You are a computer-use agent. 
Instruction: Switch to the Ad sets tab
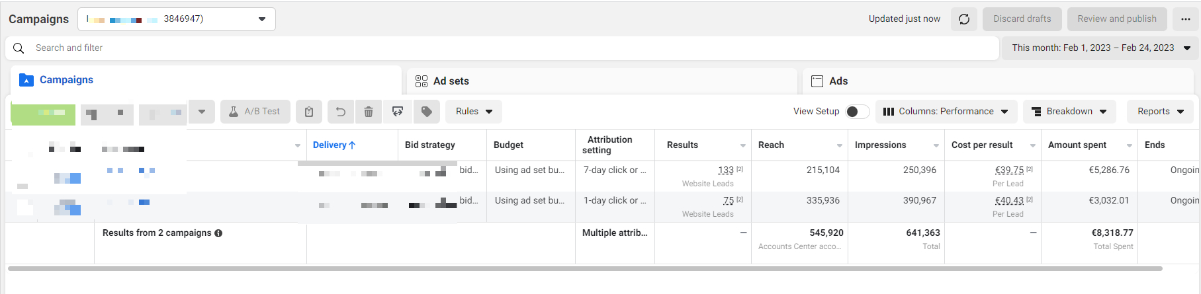click(x=601, y=81)
